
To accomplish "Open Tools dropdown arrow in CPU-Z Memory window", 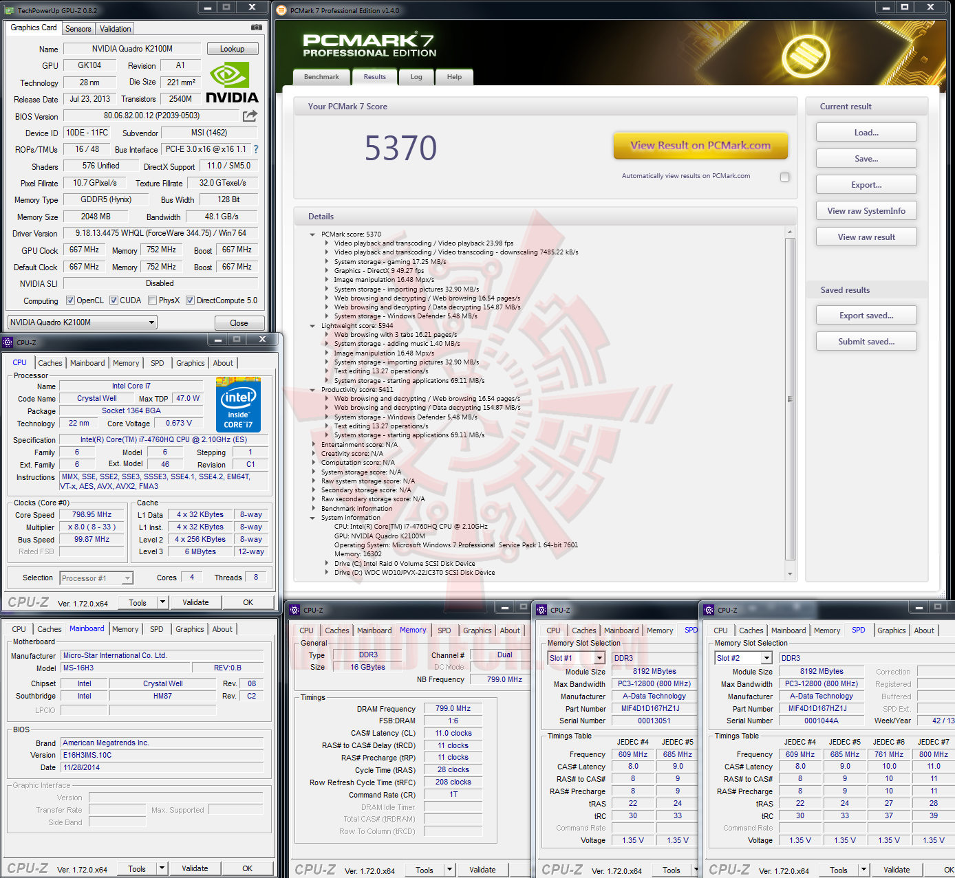I will pyautogui.click(x=450, y=870).
